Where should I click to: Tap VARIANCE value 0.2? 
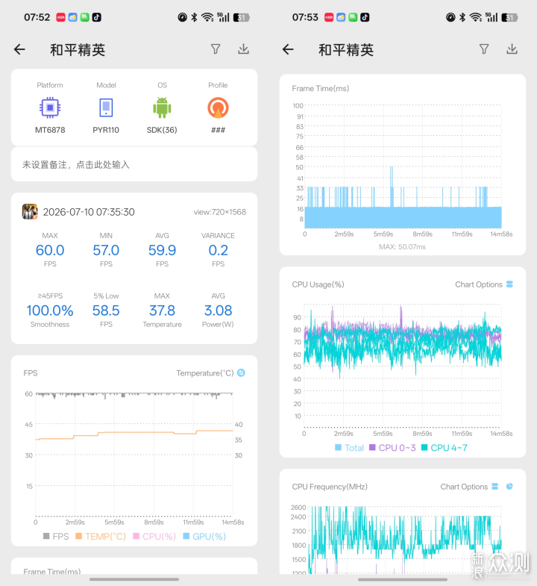(x=218, y=250)
